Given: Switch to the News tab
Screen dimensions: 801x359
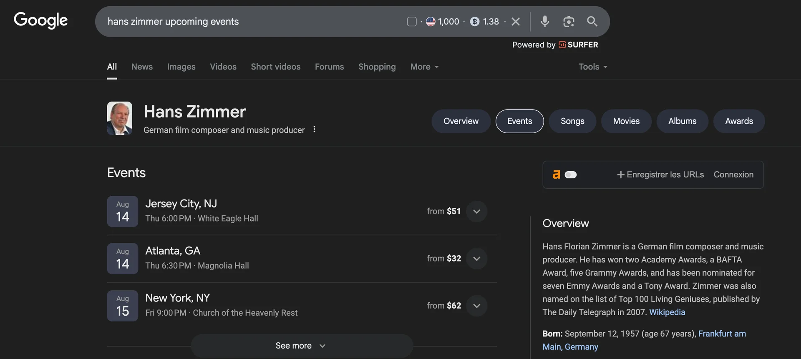Looking at the screenshot, I should [142, 67].
